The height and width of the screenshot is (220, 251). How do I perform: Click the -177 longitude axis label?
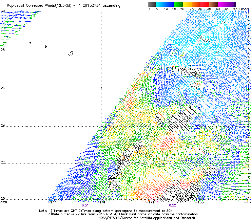tap(52, 202)
